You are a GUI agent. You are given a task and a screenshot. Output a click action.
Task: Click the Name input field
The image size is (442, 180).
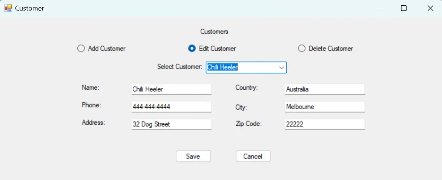(171, 90)
